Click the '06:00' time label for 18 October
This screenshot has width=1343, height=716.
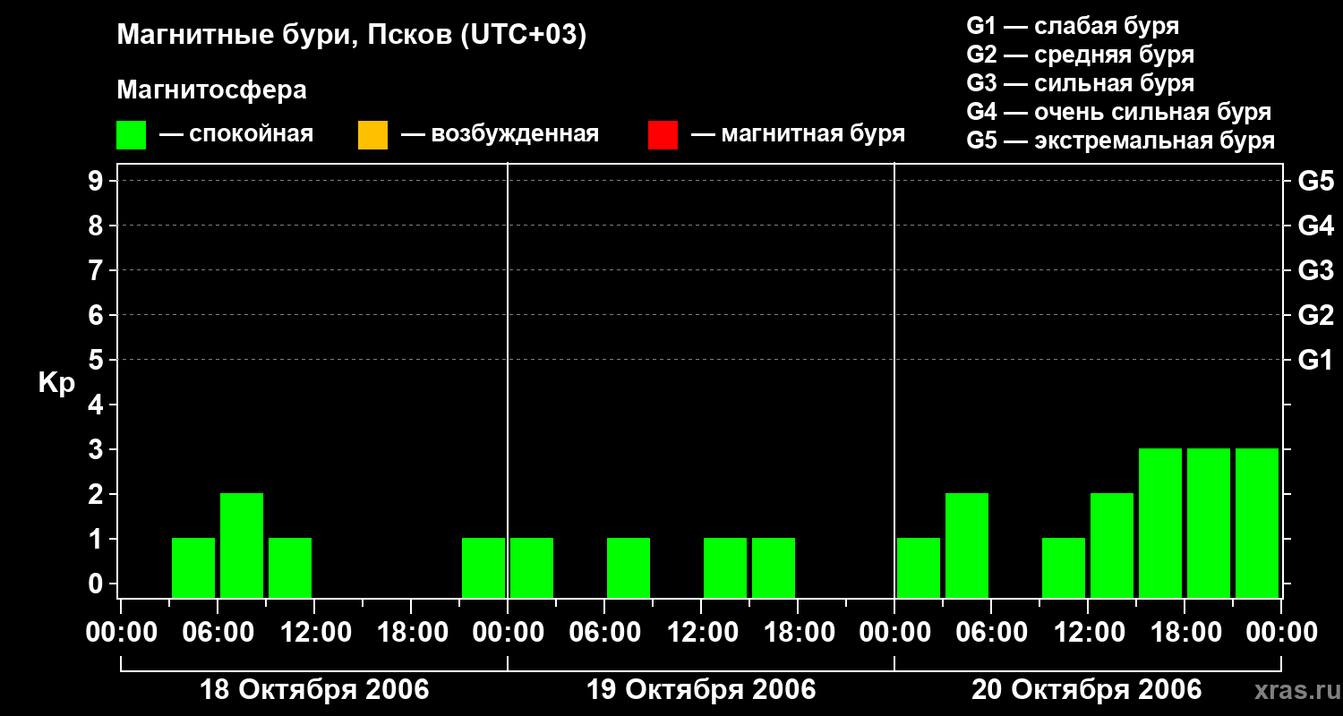coord(218,633)
